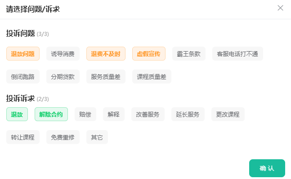291x179 pixels.
Task: Deselect the 退费不及时 tag
Action: pos(106,54)
